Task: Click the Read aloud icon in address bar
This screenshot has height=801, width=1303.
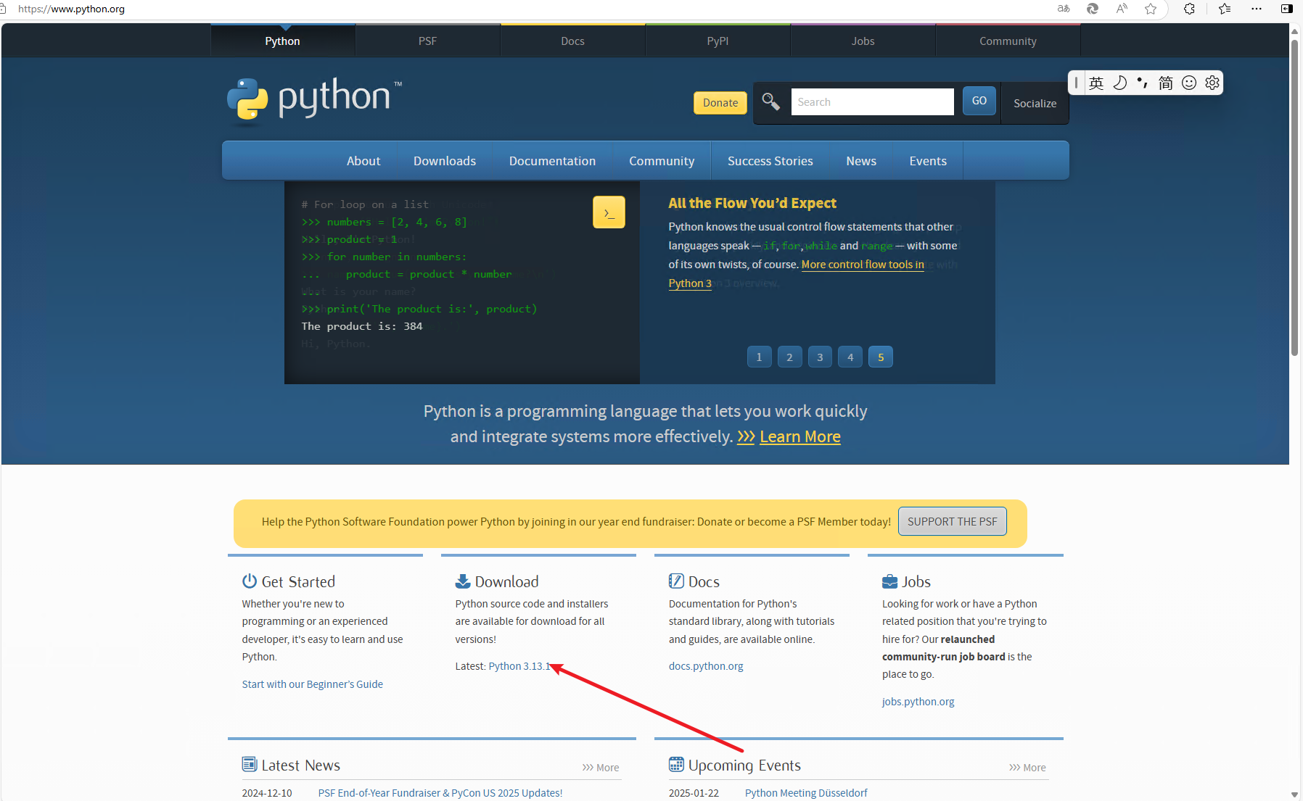Action: pyautogui.click(x=1122, y=9)
